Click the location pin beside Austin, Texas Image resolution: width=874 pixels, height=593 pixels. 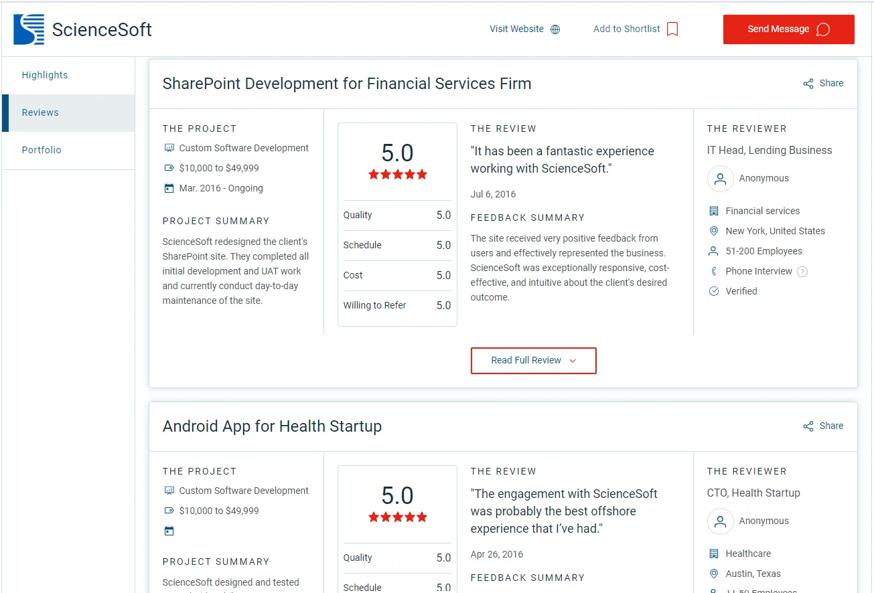713,574
